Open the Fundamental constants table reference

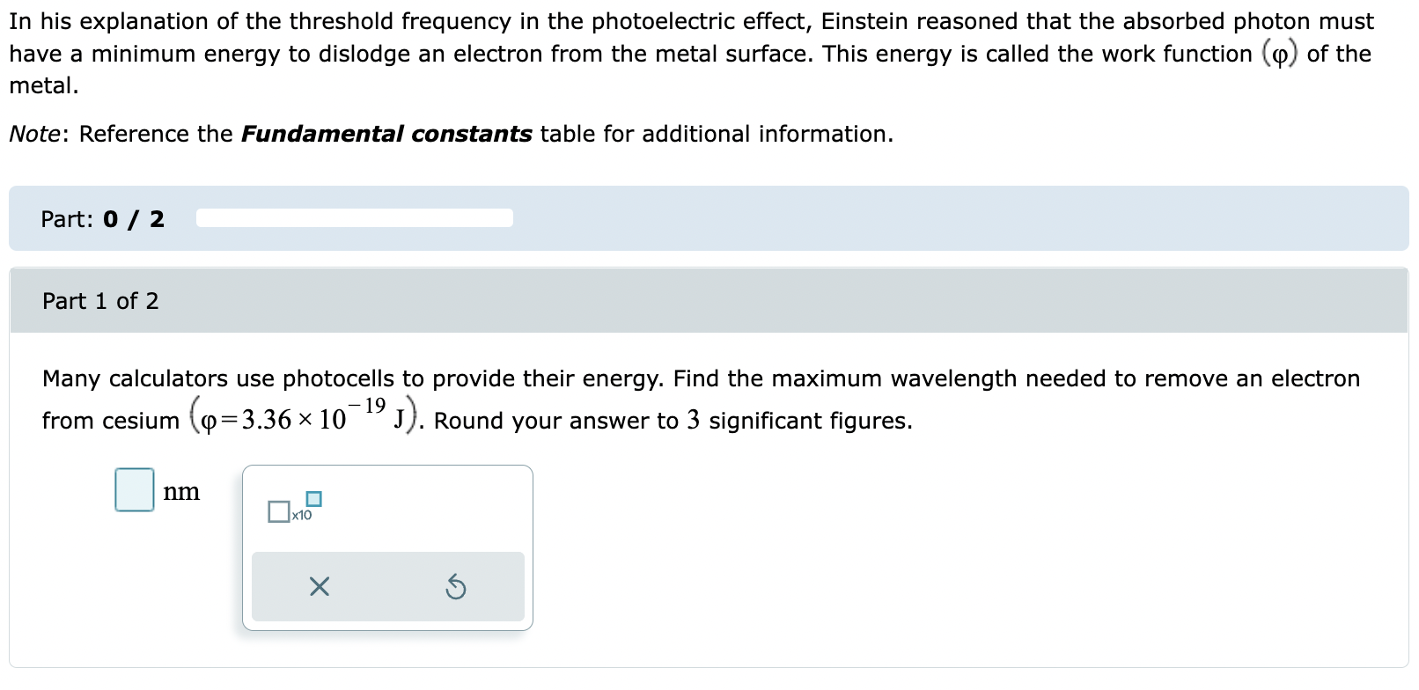(x=386, y=134)
